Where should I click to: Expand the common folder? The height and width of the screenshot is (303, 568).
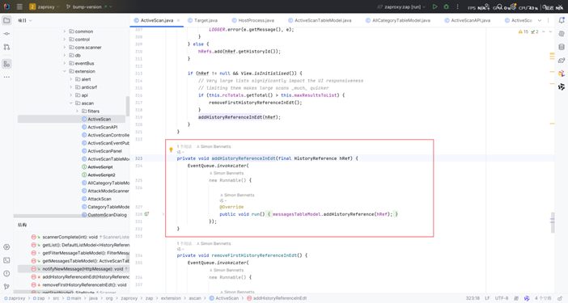65,32
